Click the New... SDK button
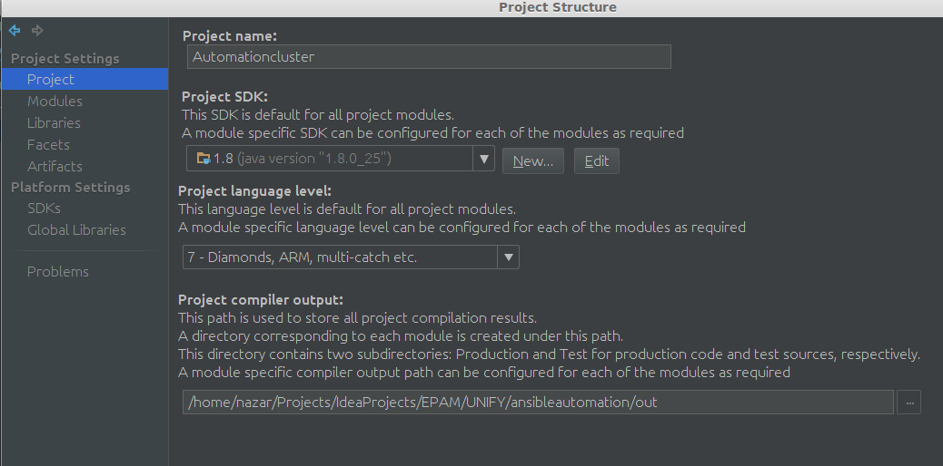The image size is (943, 466). tap(533, 161)
